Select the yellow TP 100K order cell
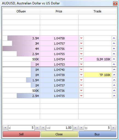 [x=98, y=75]
